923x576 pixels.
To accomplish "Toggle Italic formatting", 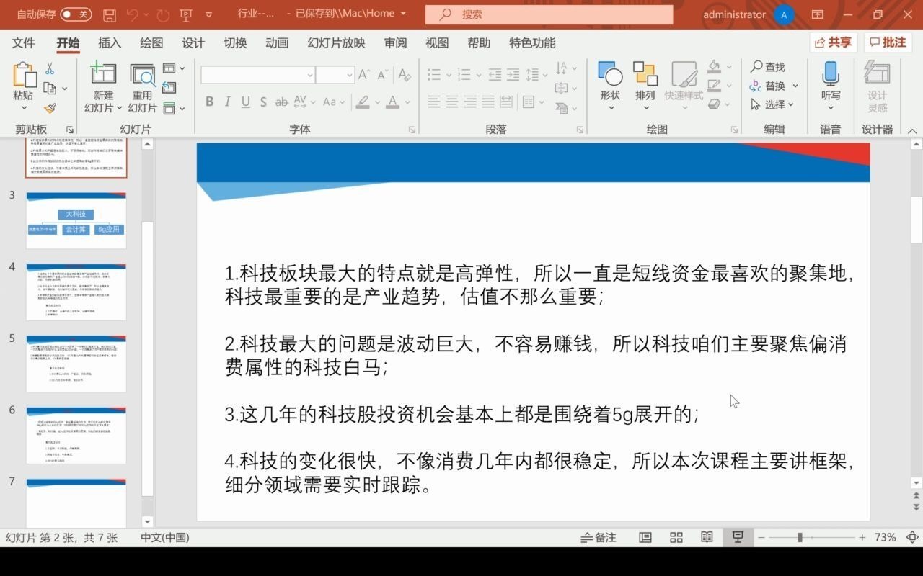I will point(228,102).
